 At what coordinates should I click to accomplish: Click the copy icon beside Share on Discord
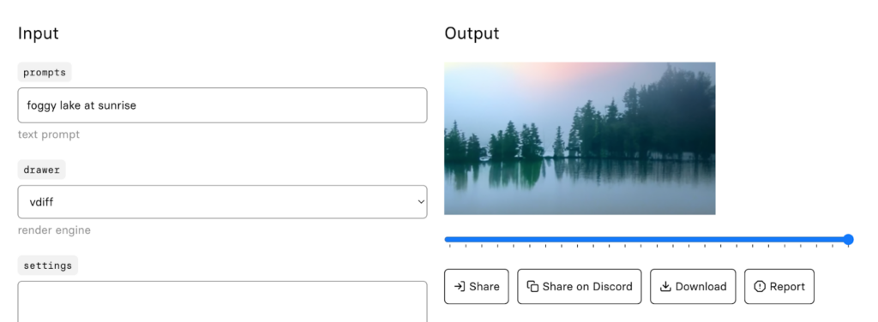(532, 286)
